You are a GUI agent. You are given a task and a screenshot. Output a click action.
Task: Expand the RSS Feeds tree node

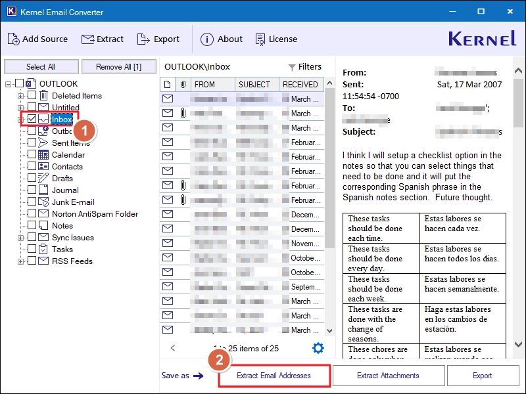(x=20, y=261)
